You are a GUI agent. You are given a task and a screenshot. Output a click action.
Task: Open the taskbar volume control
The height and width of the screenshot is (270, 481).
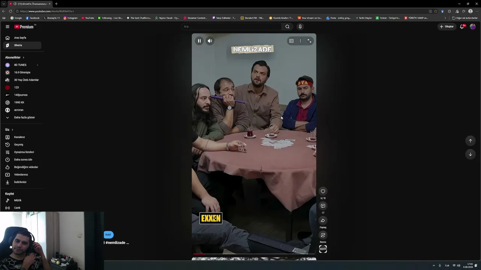coord(458,265)
